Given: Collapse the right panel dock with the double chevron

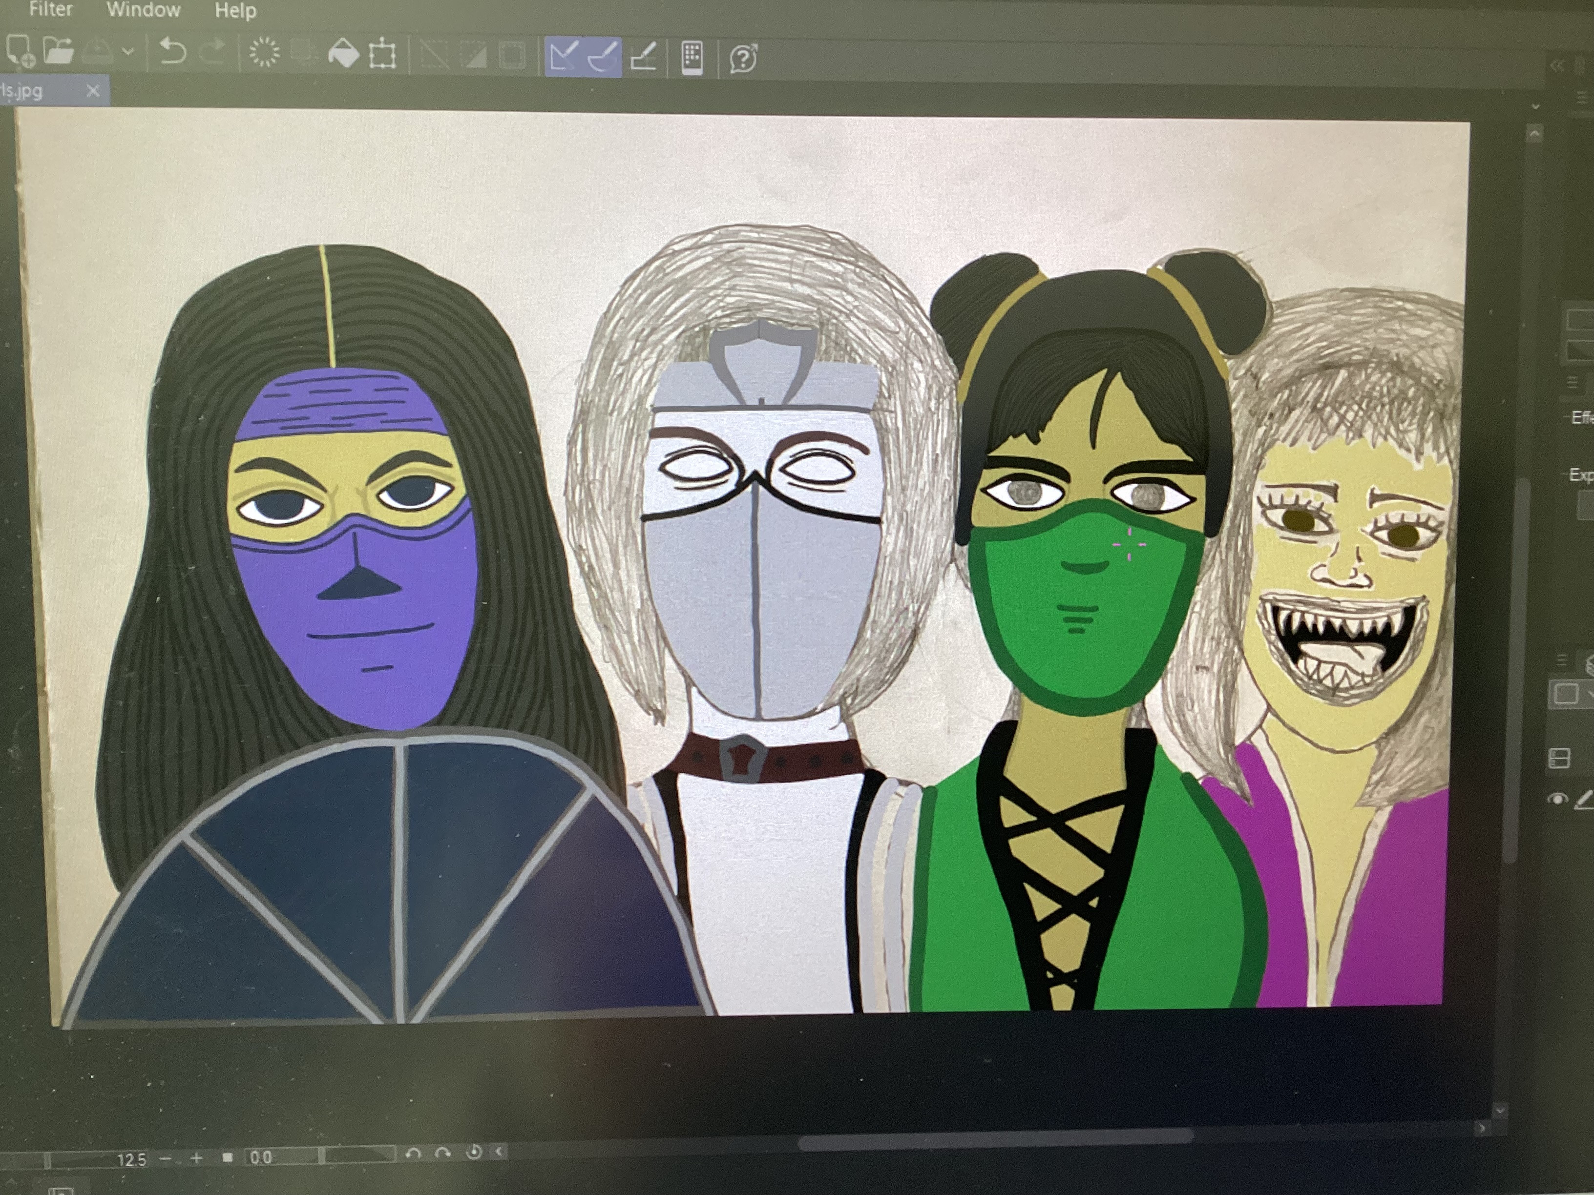Looking at the screenshot, I should click(x=1556, y=66).
